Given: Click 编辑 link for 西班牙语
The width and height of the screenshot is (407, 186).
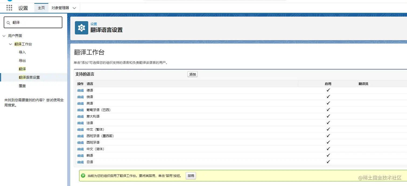Looking at the screenshot, I should [80, 143].
